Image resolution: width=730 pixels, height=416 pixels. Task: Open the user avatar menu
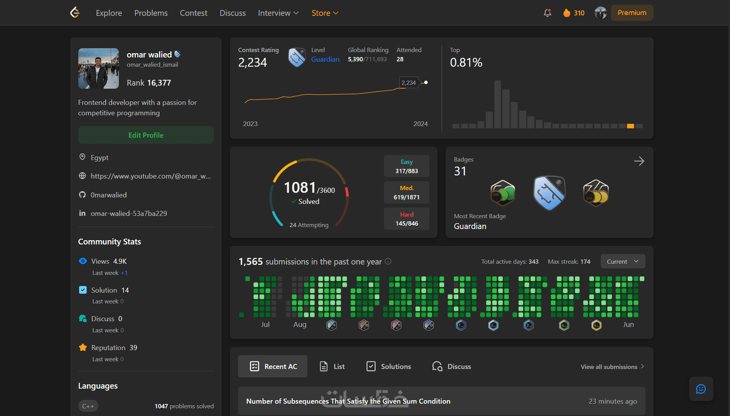click(600, 13)
